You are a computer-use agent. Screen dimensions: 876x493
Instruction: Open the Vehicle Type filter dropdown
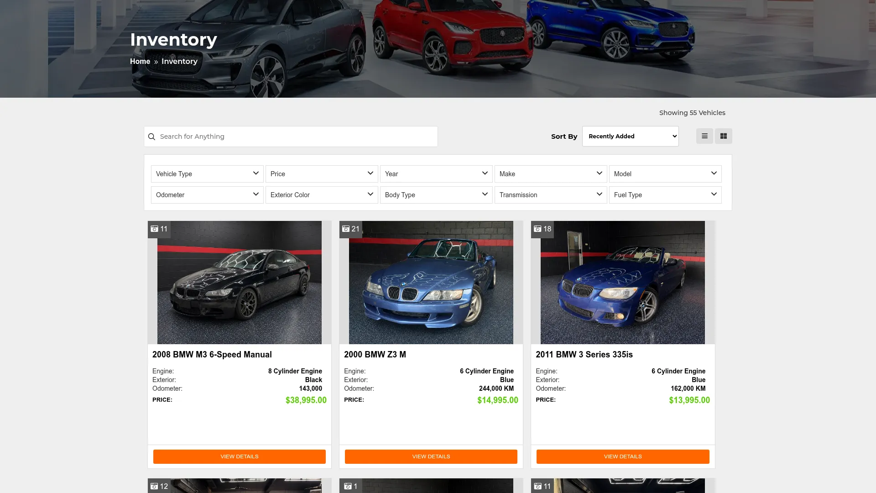[x=207, y=174]
